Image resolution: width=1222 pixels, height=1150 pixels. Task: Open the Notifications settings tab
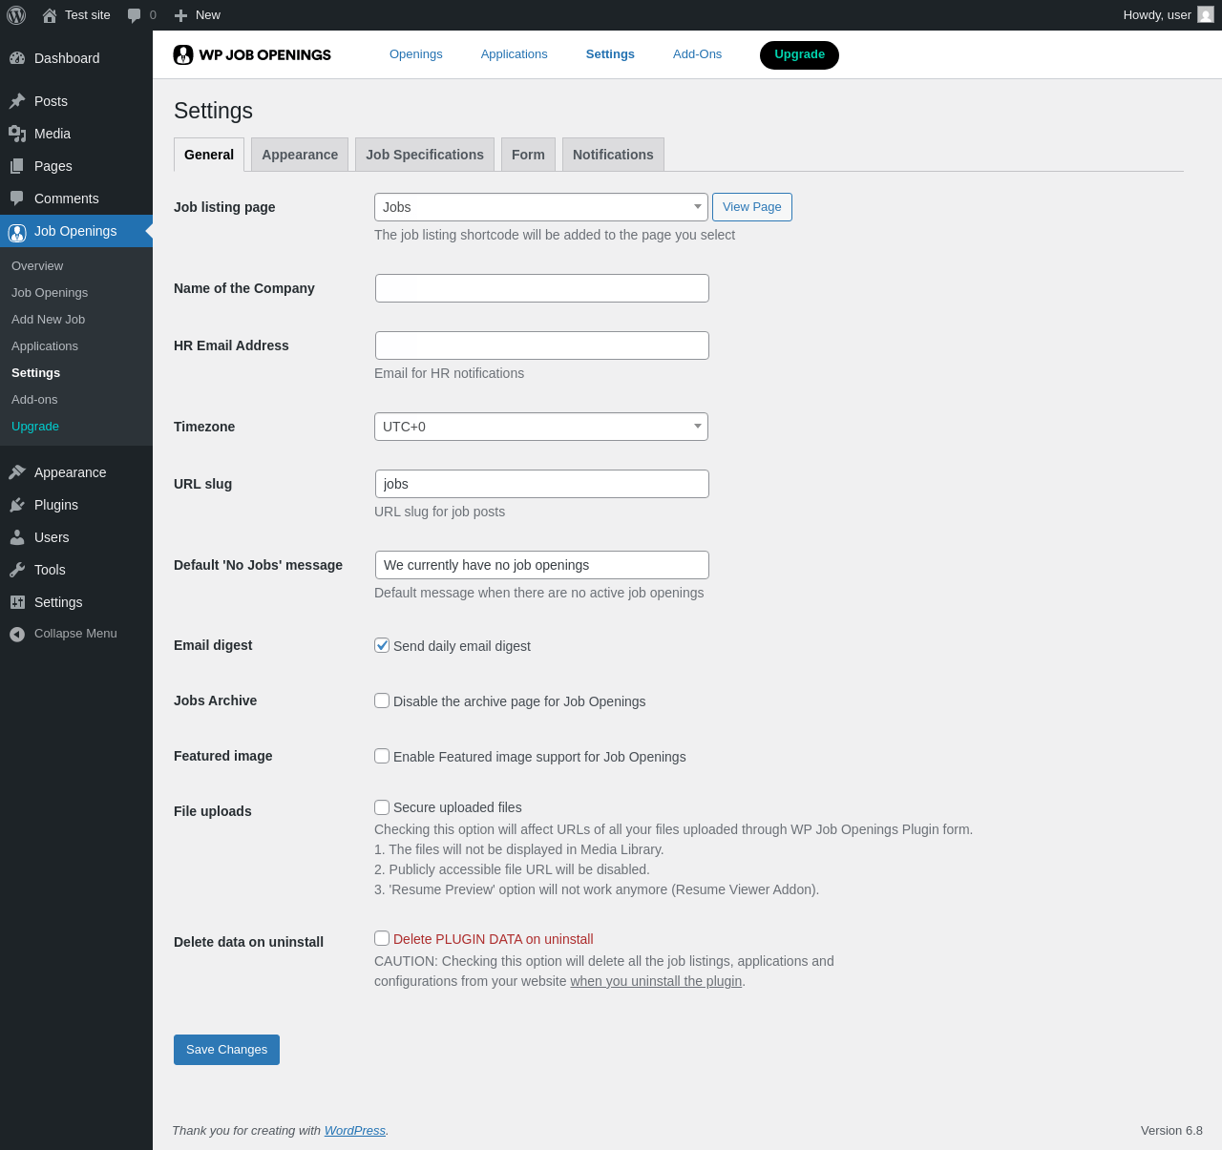click(x=613, y=155)
